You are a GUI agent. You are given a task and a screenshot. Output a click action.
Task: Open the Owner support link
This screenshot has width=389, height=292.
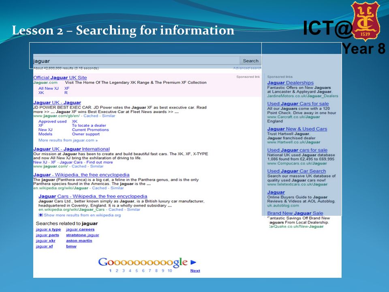(x=85, y=134)
